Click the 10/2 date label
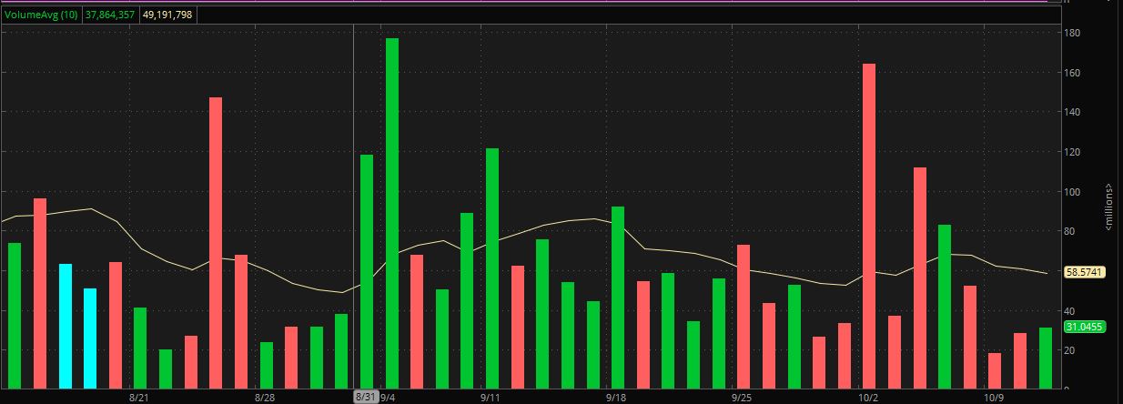Image resolution: width=1123 pixels, height=404 pixels. click(867, 398)
